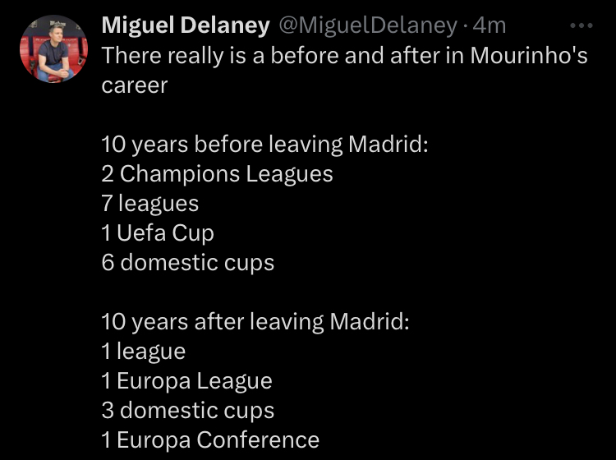Select the "2 Champions Leagues" line
This screenshot has height=460, width=616.
(x=218, y=174)
